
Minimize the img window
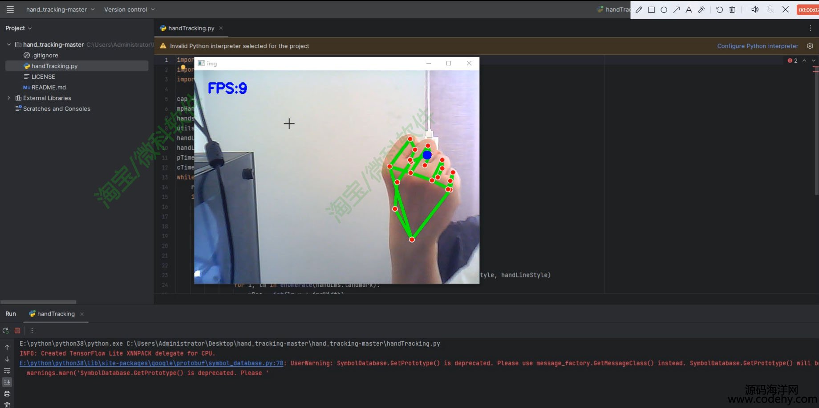(x=429, y=63)
